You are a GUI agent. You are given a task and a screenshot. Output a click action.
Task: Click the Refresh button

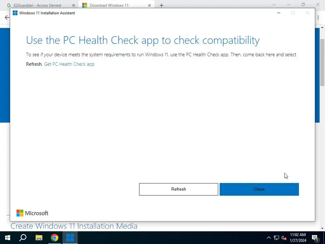178,189
